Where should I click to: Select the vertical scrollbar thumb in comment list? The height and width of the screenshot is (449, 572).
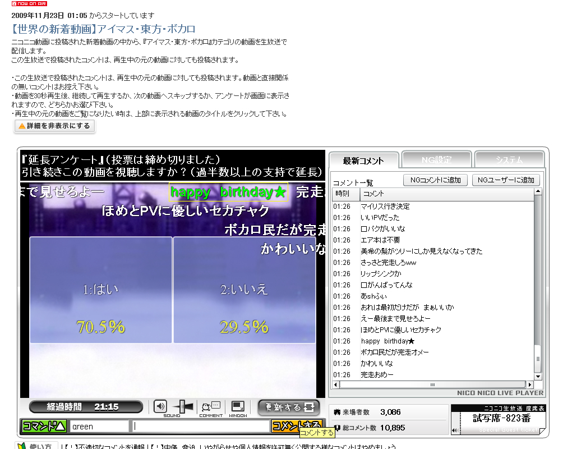tap(538, 359)
